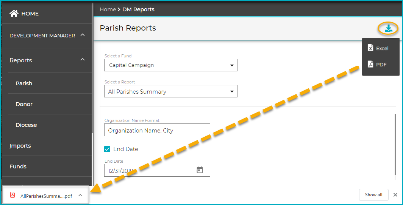Select Diocese under Reports
The image size is (403, 205).
(26, 125)
